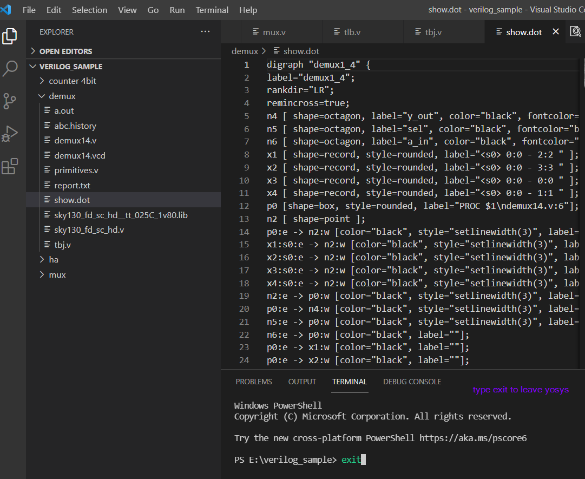Click the demux breadcrumb item
This screenshot has width=585, height=479.
click(245, 51)
